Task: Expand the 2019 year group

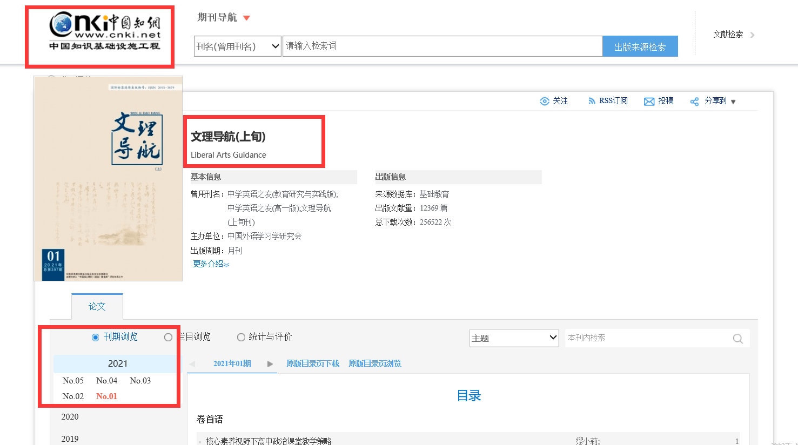Action: [70, 439]
